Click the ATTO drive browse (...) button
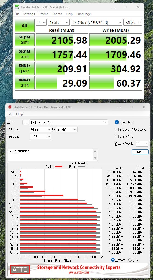The image size is (153, 280). pos(26,122)
